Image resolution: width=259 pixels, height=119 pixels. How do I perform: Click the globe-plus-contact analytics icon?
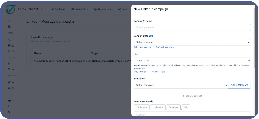pos(11,88)
